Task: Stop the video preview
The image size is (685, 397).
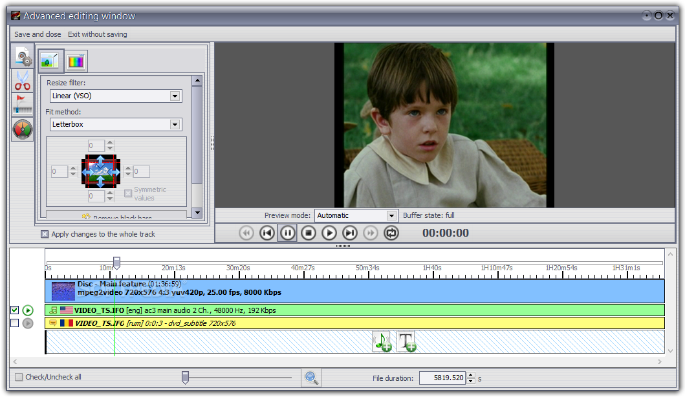Action: [309, 233]
